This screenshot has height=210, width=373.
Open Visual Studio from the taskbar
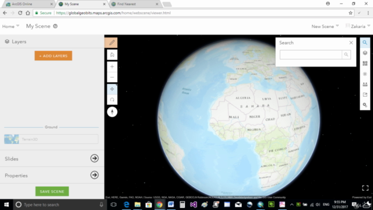[x=193, y=205]
